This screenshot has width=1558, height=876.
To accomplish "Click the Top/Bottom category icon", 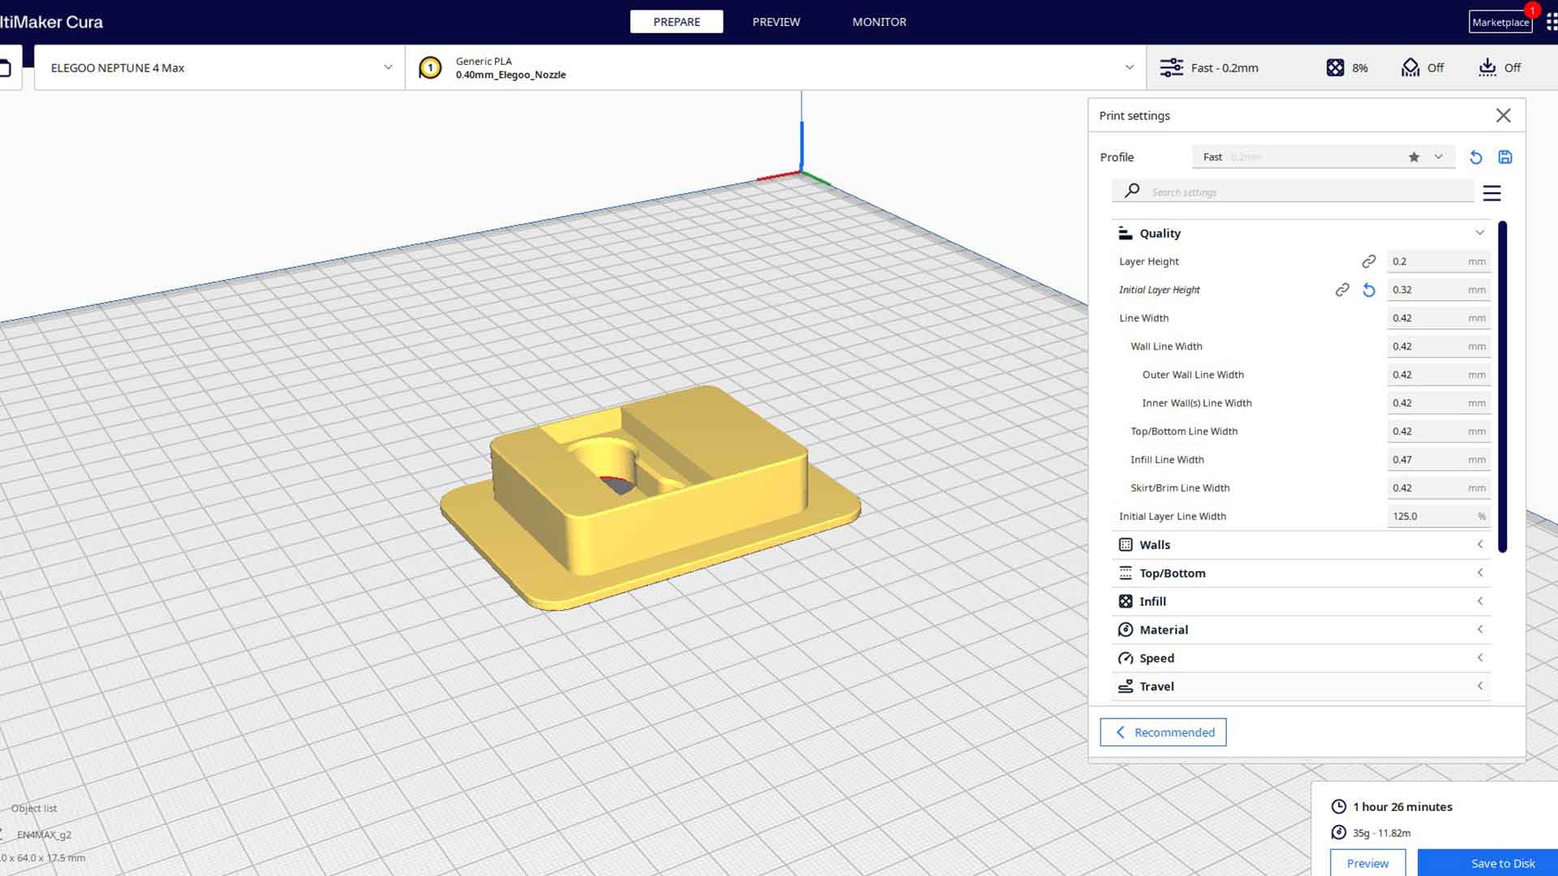I will tap(1125, 573).
